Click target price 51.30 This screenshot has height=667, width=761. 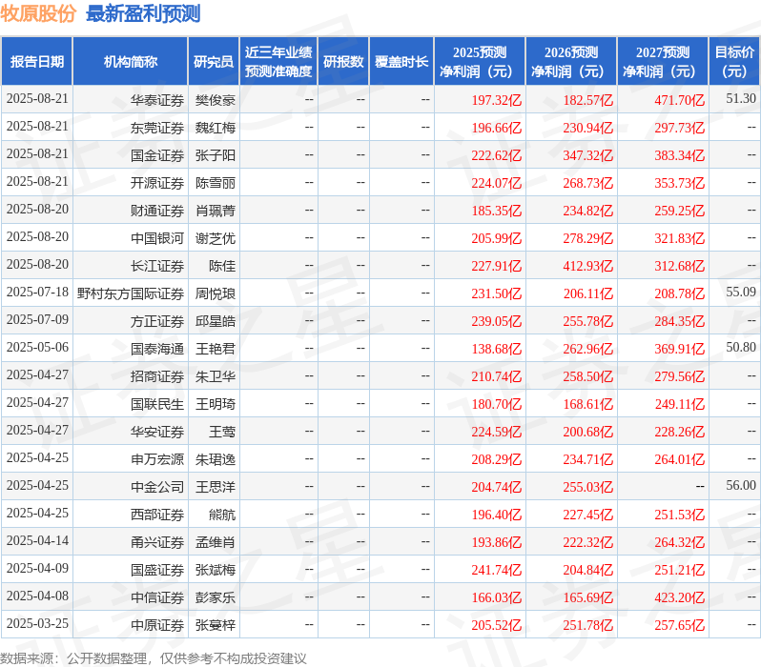(741, 98)
